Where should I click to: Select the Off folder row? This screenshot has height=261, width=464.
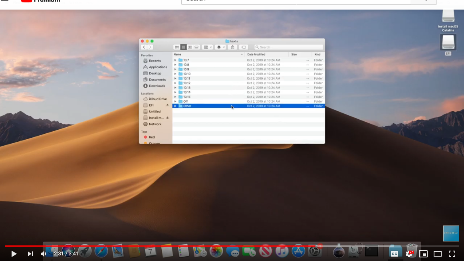coord(248,101)
